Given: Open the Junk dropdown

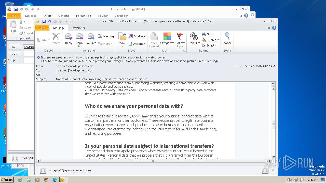Looking at the screenshot, I should (43, 40).
